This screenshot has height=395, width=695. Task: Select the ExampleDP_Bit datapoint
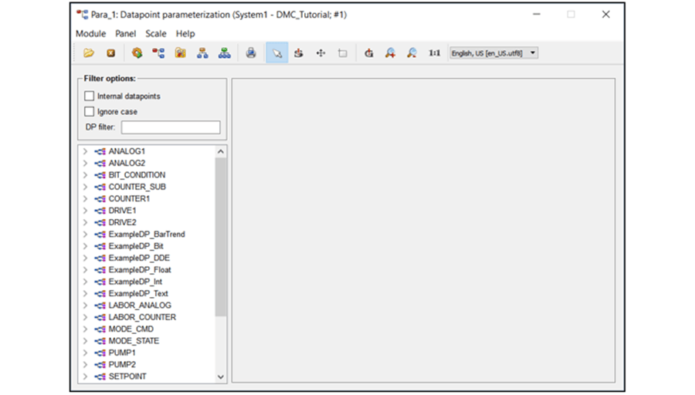(x=136, y=246)
